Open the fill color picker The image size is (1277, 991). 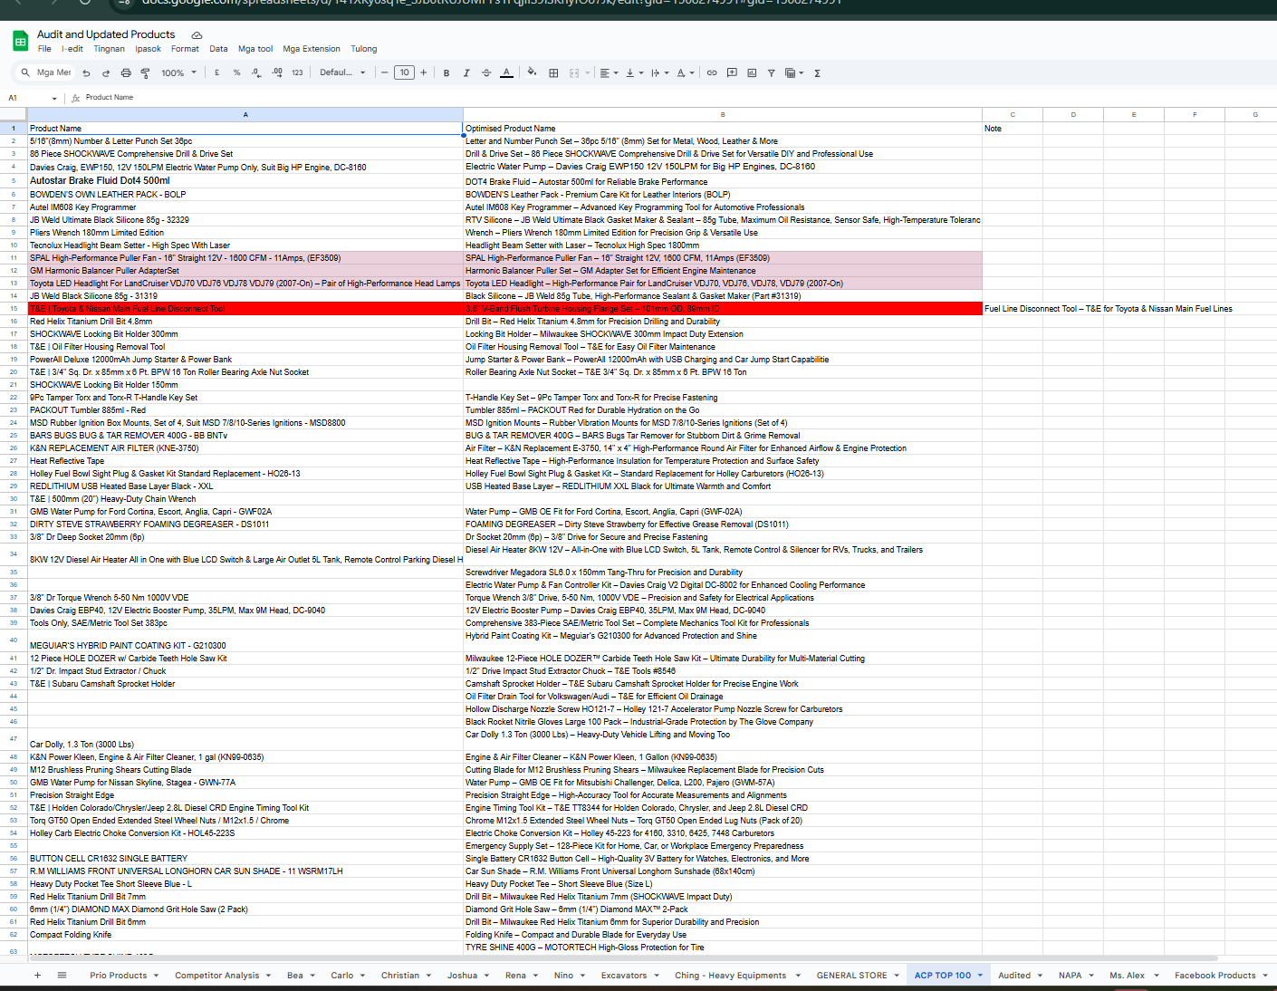532,72
